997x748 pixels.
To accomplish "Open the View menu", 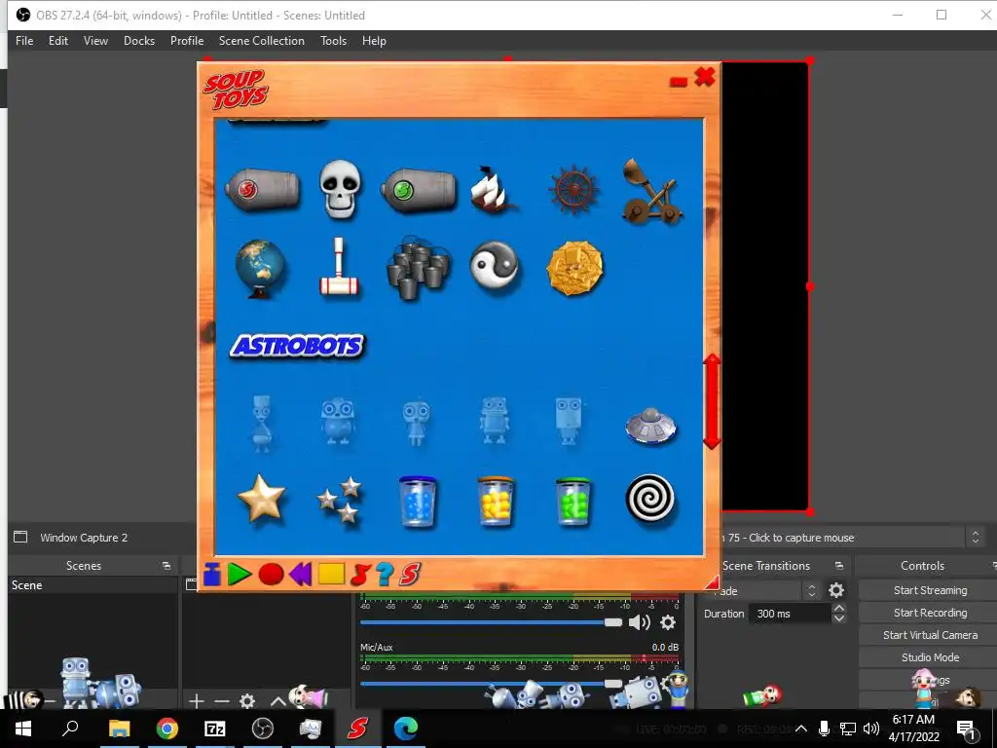I will pyautogui.click(x=95, y=41).
